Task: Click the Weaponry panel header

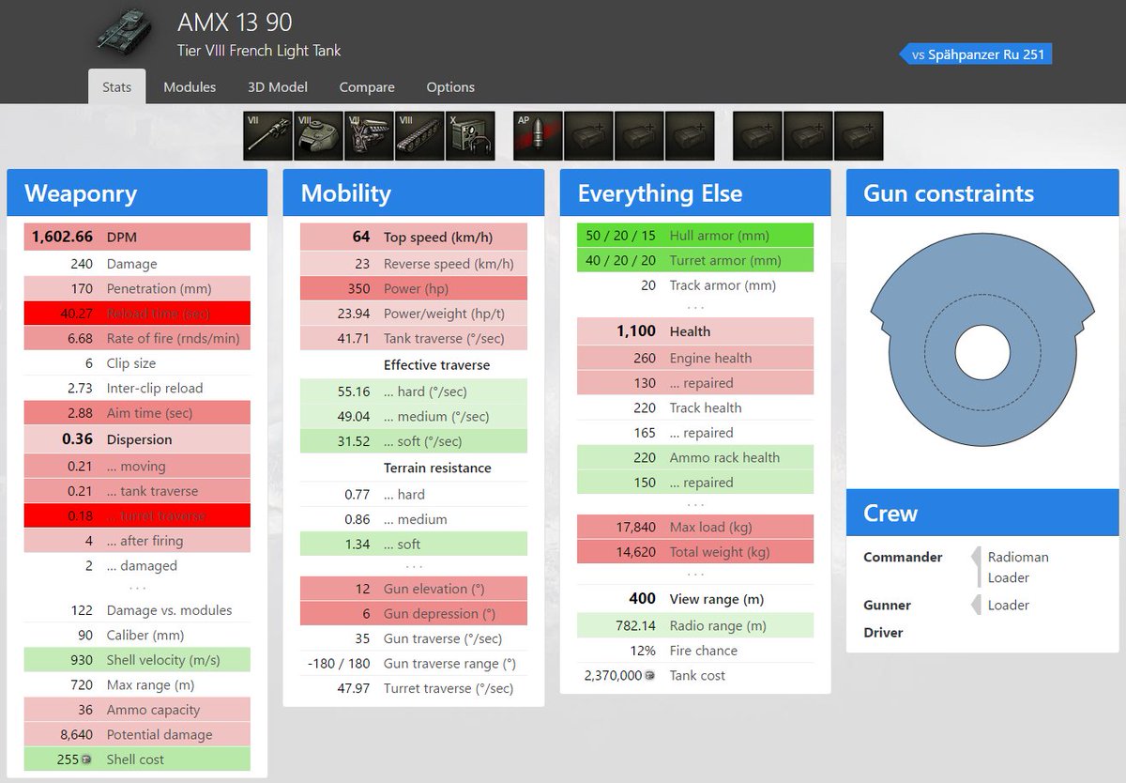Action: coord(137,193)
